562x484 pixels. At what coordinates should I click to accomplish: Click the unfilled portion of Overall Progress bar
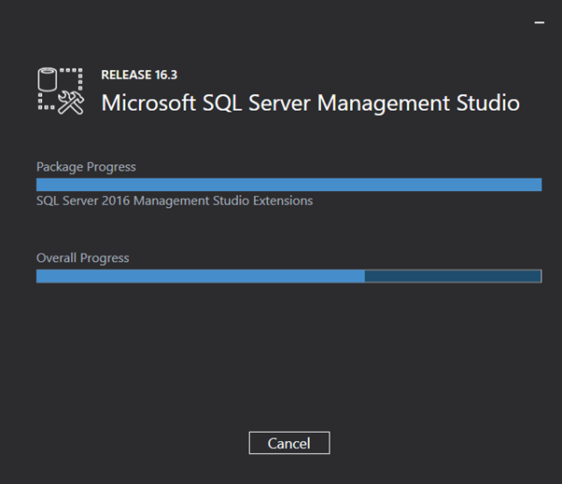pos(453,276)
